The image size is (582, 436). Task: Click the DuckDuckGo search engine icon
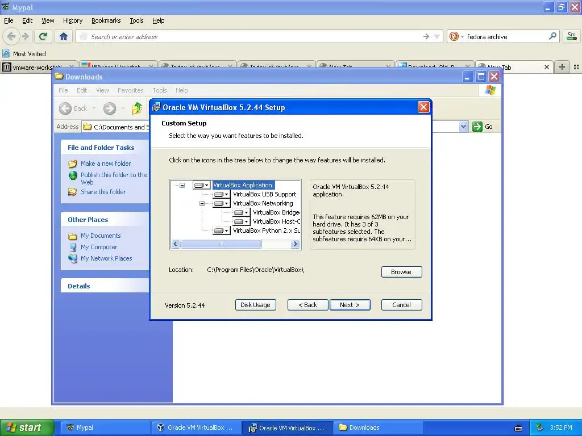pos(454,36)
